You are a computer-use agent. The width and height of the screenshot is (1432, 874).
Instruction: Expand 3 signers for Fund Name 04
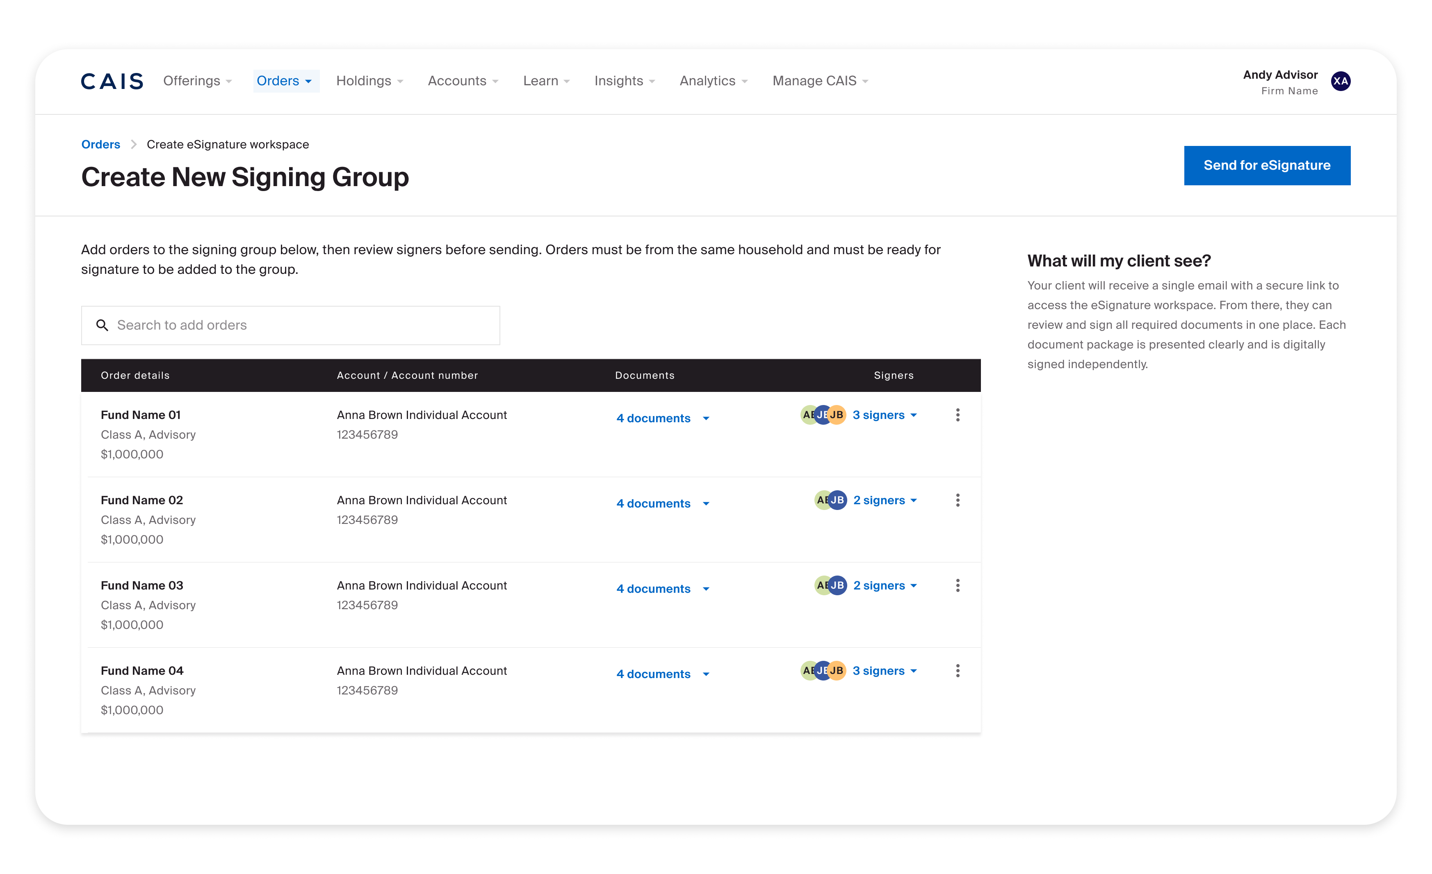pyautogui.click(x=885, y=671)
